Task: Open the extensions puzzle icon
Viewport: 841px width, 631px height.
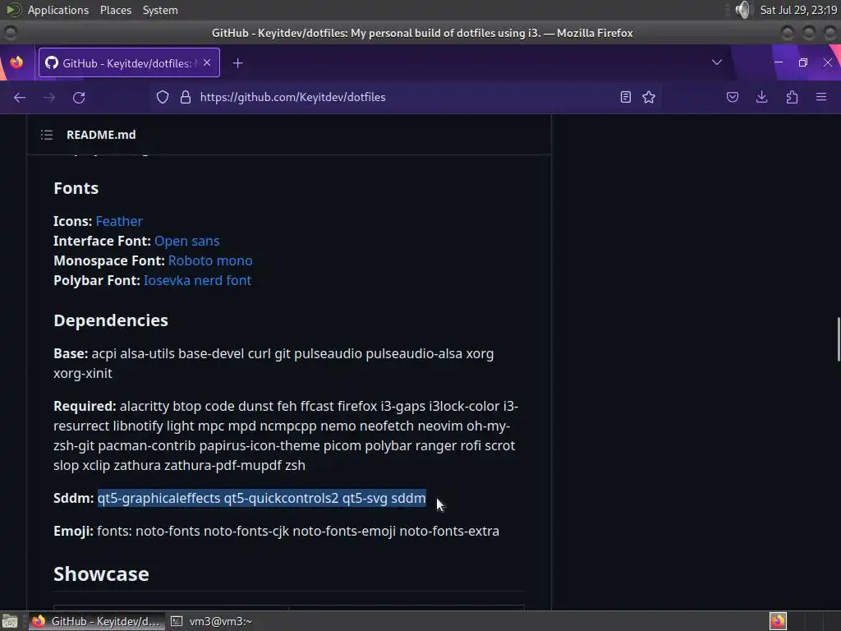Action: coord(793,97)
